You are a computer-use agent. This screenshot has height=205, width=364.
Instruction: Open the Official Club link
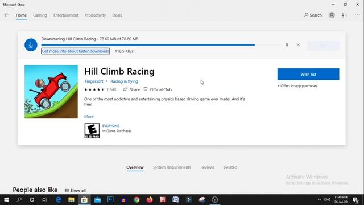click(158, 89)
